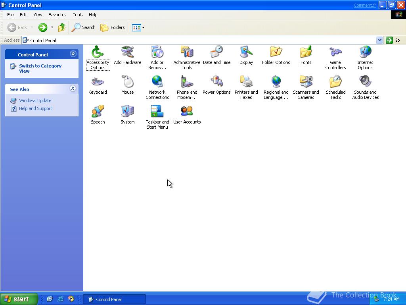This screenshot has height=305, width=406.
Task: Collapse the See Also section
Action: (x=73, y=89)
